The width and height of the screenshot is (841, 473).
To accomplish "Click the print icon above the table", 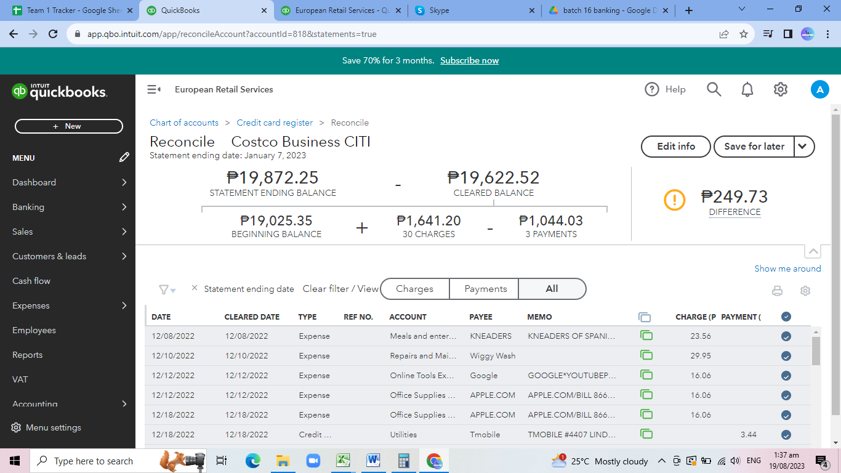I will coord(778,291).
